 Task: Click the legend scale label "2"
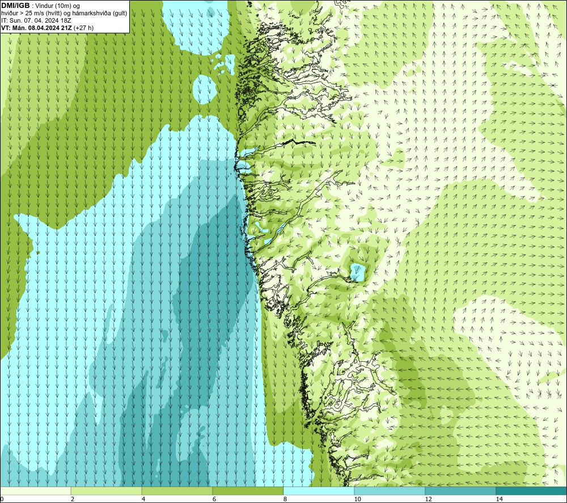73,499
